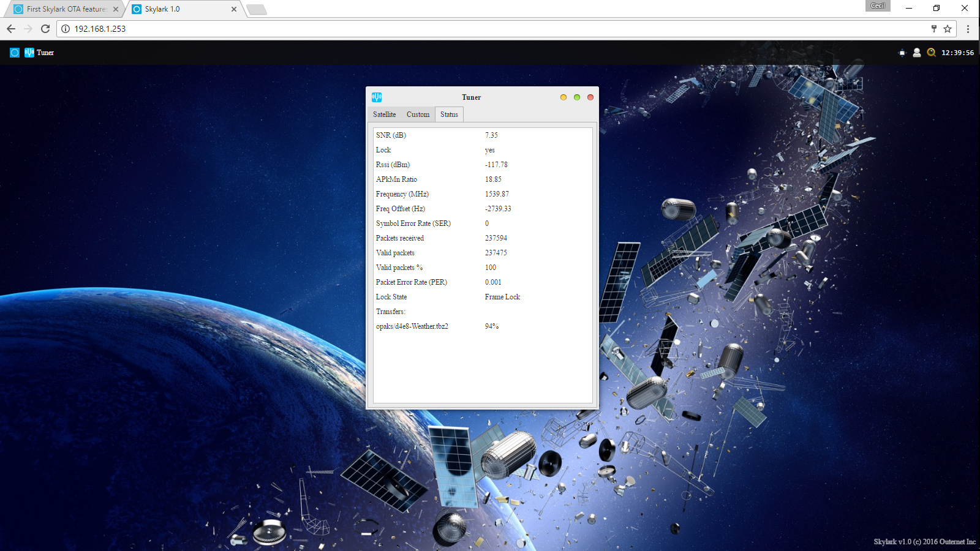Minimize the Tuner window with the yellow button
Screen dimensions: 980x551
(x=563, y=97)
